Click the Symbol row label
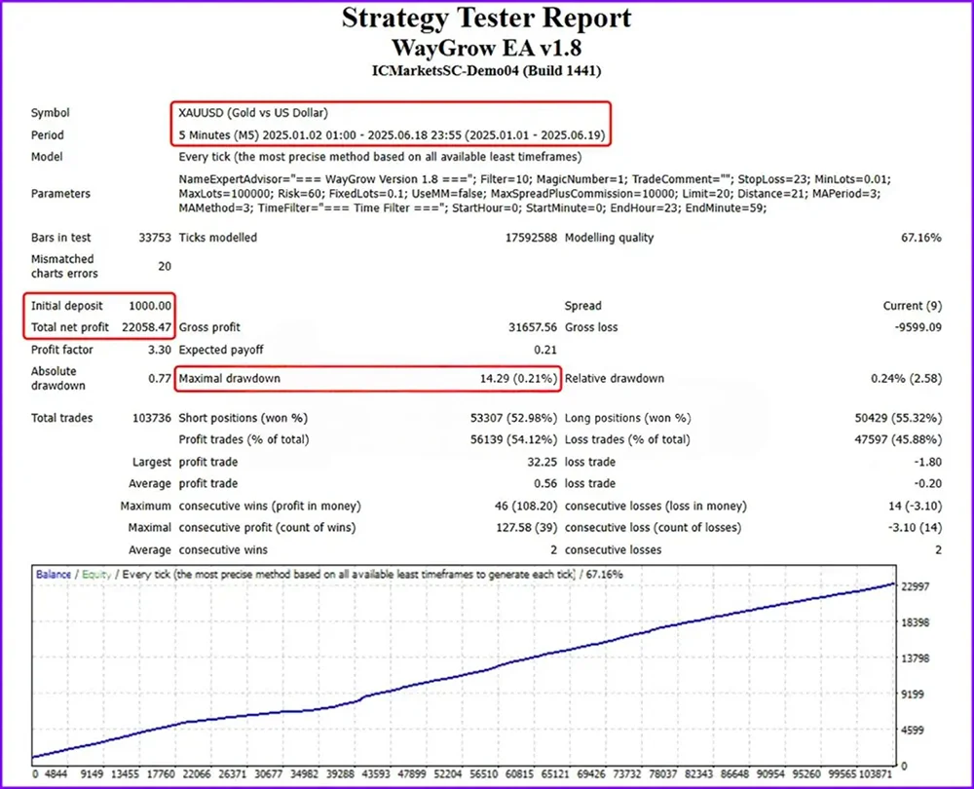 (x=51, y=113)
